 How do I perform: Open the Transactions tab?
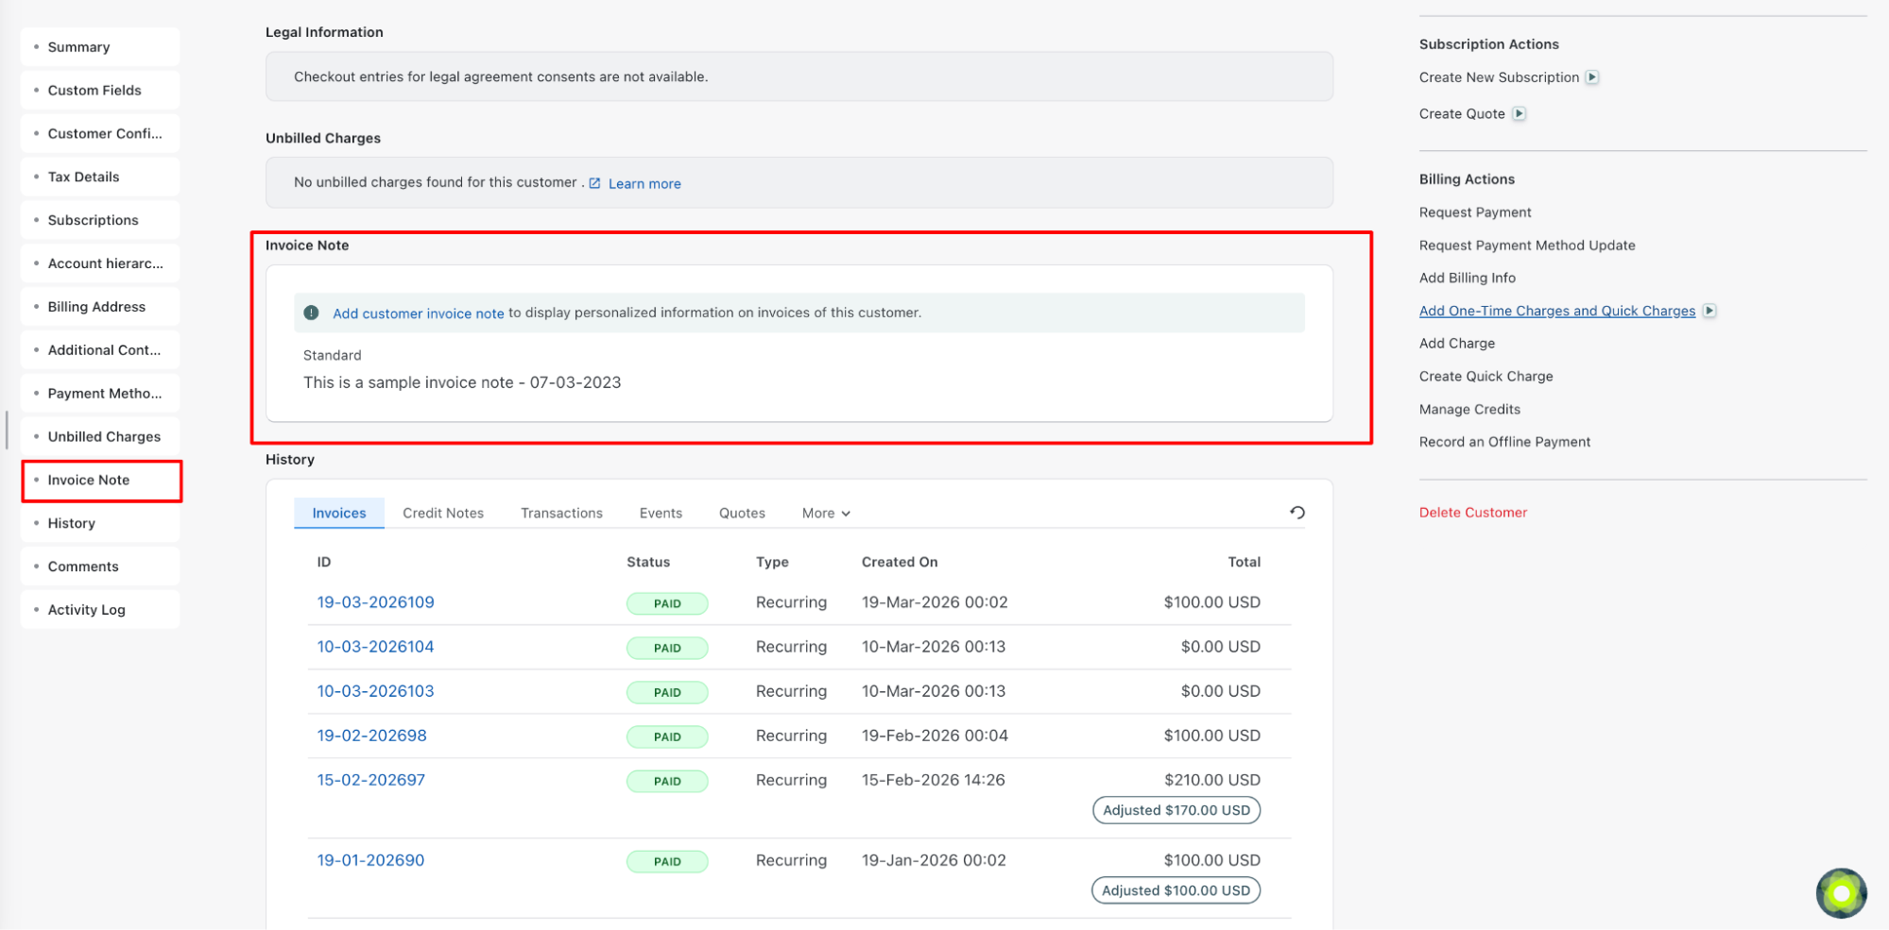pos(561,514)
